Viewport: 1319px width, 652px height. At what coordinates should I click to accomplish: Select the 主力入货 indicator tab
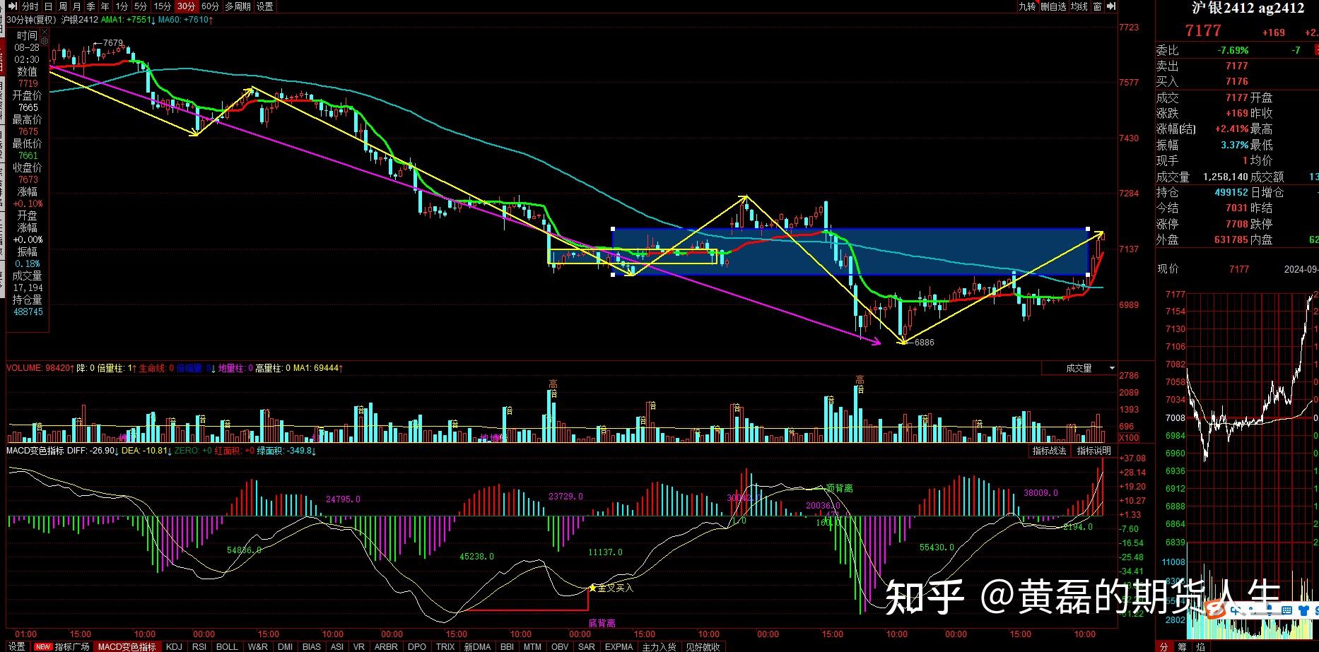pos(659,646)
